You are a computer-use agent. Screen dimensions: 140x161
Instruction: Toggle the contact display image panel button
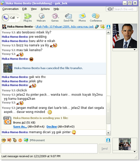pyautogui.click(x=108, y=27)
